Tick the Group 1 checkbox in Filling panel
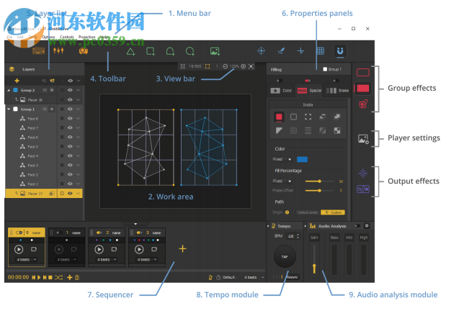Image resolution: width=459 pixels, height=324 pixels. [x=325, y=69]
